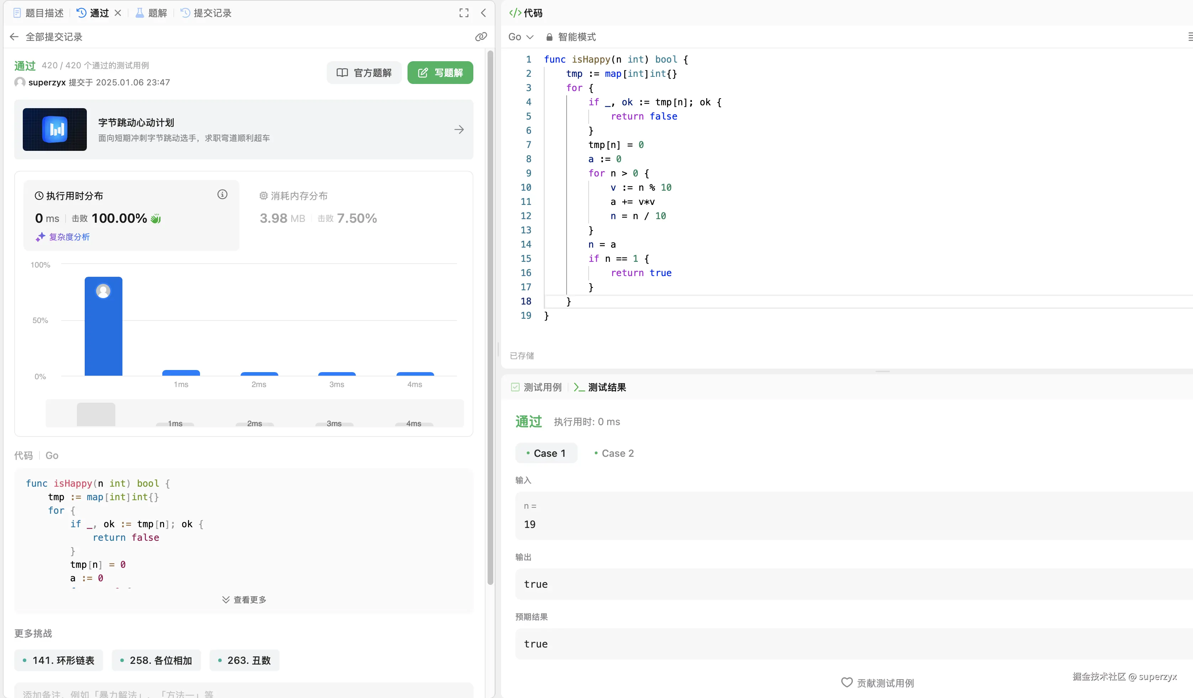
Task: Click the 2ms runtime bar
Action: 259,374
